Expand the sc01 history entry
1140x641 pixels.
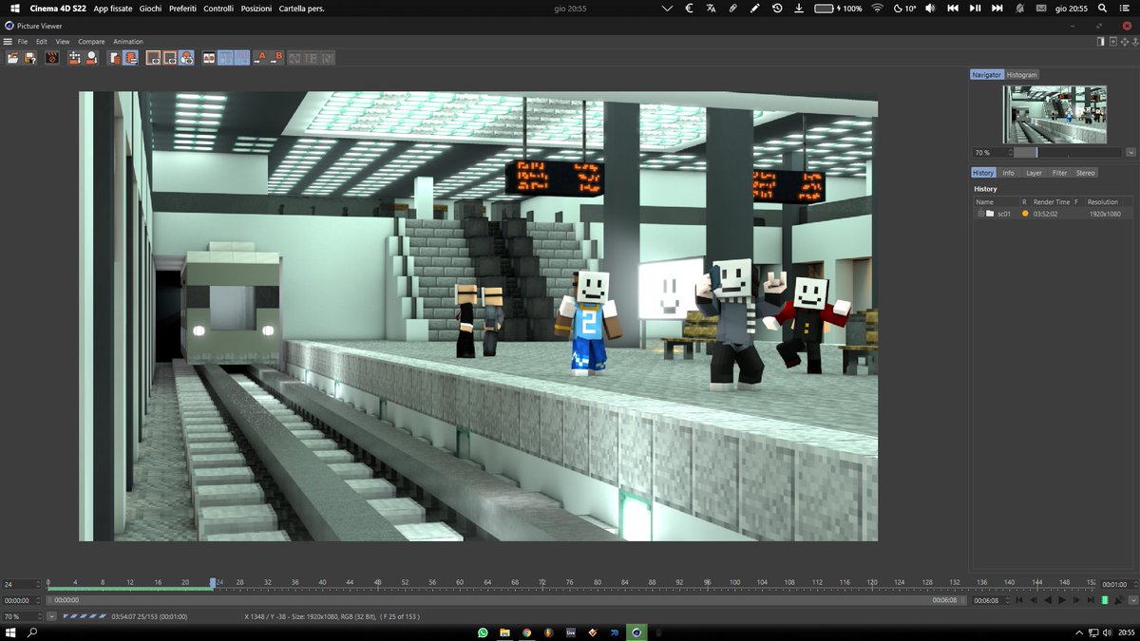point(980,214)
